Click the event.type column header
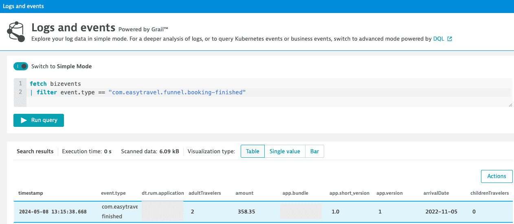The height and width of the screenshot is (224, 514). click(x=113, y=193)
